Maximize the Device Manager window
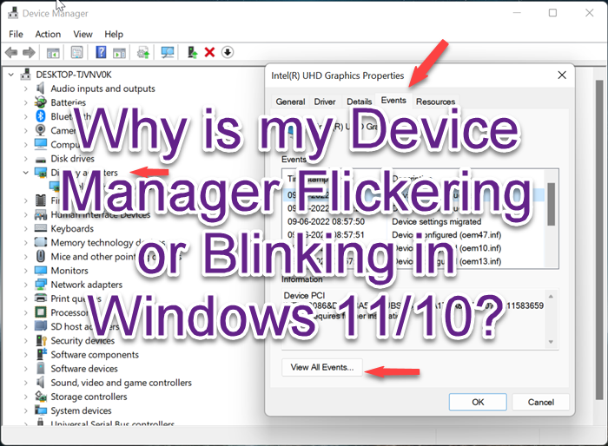 click(552, 13)
